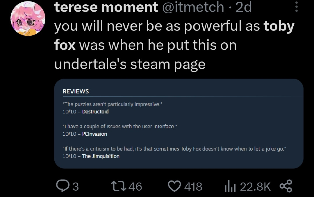Click the Destructoid review source
This screenshot has width=314, height=197.
[95, 112]
